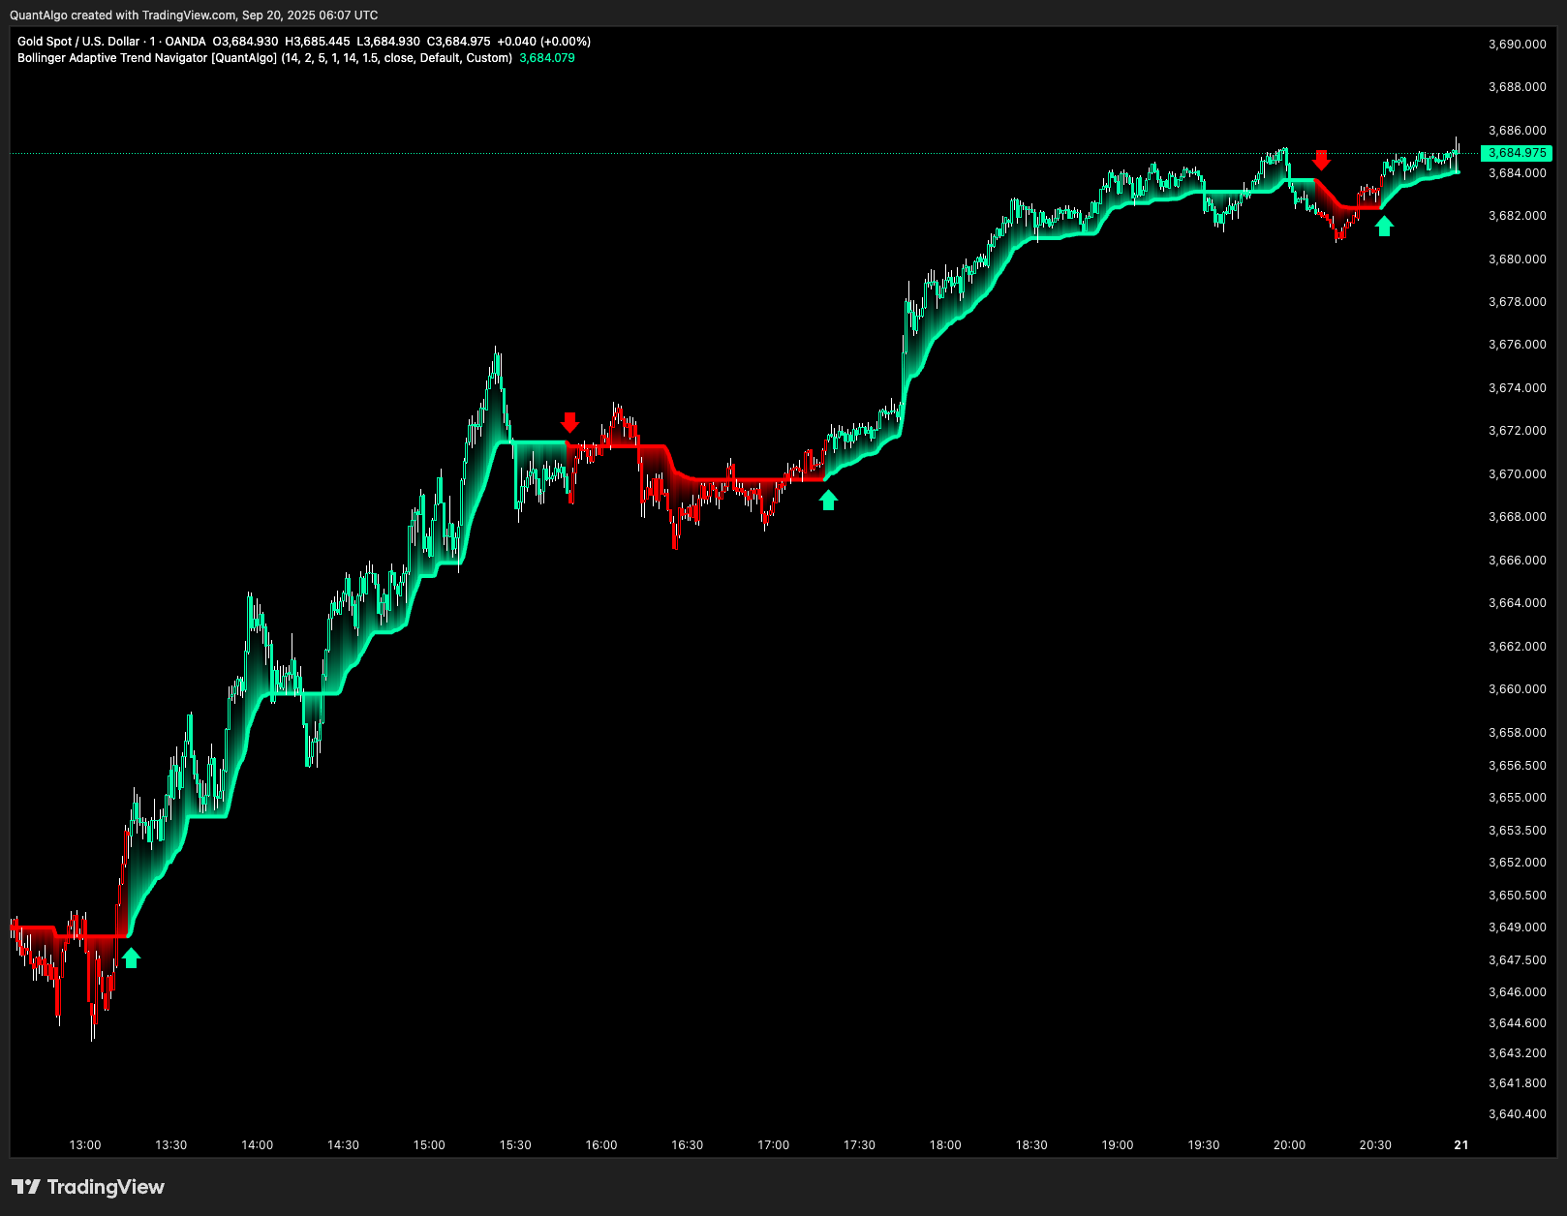
Task: Click the red down arrow signal near 16:00
Action: (569, 422)
